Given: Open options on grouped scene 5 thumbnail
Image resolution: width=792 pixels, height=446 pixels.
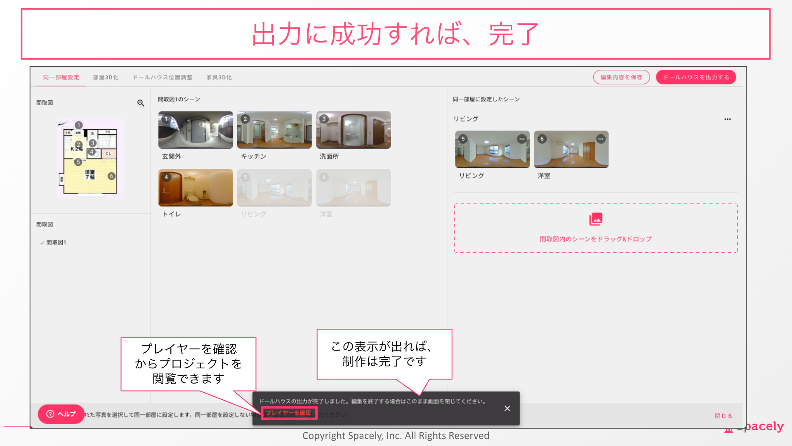Looking at the screenshot, I should coord(522,139).
